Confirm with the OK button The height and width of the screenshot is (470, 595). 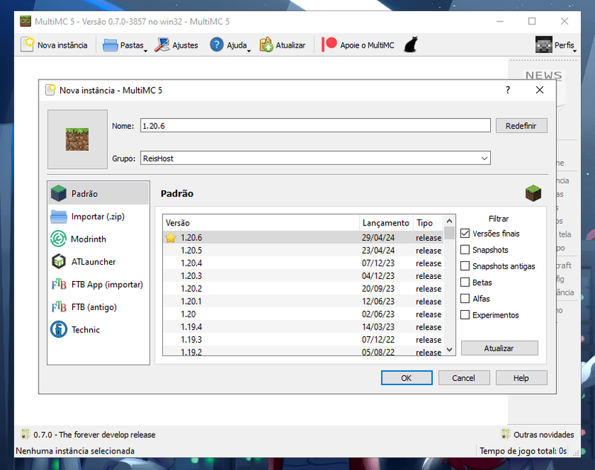[406, 378]
